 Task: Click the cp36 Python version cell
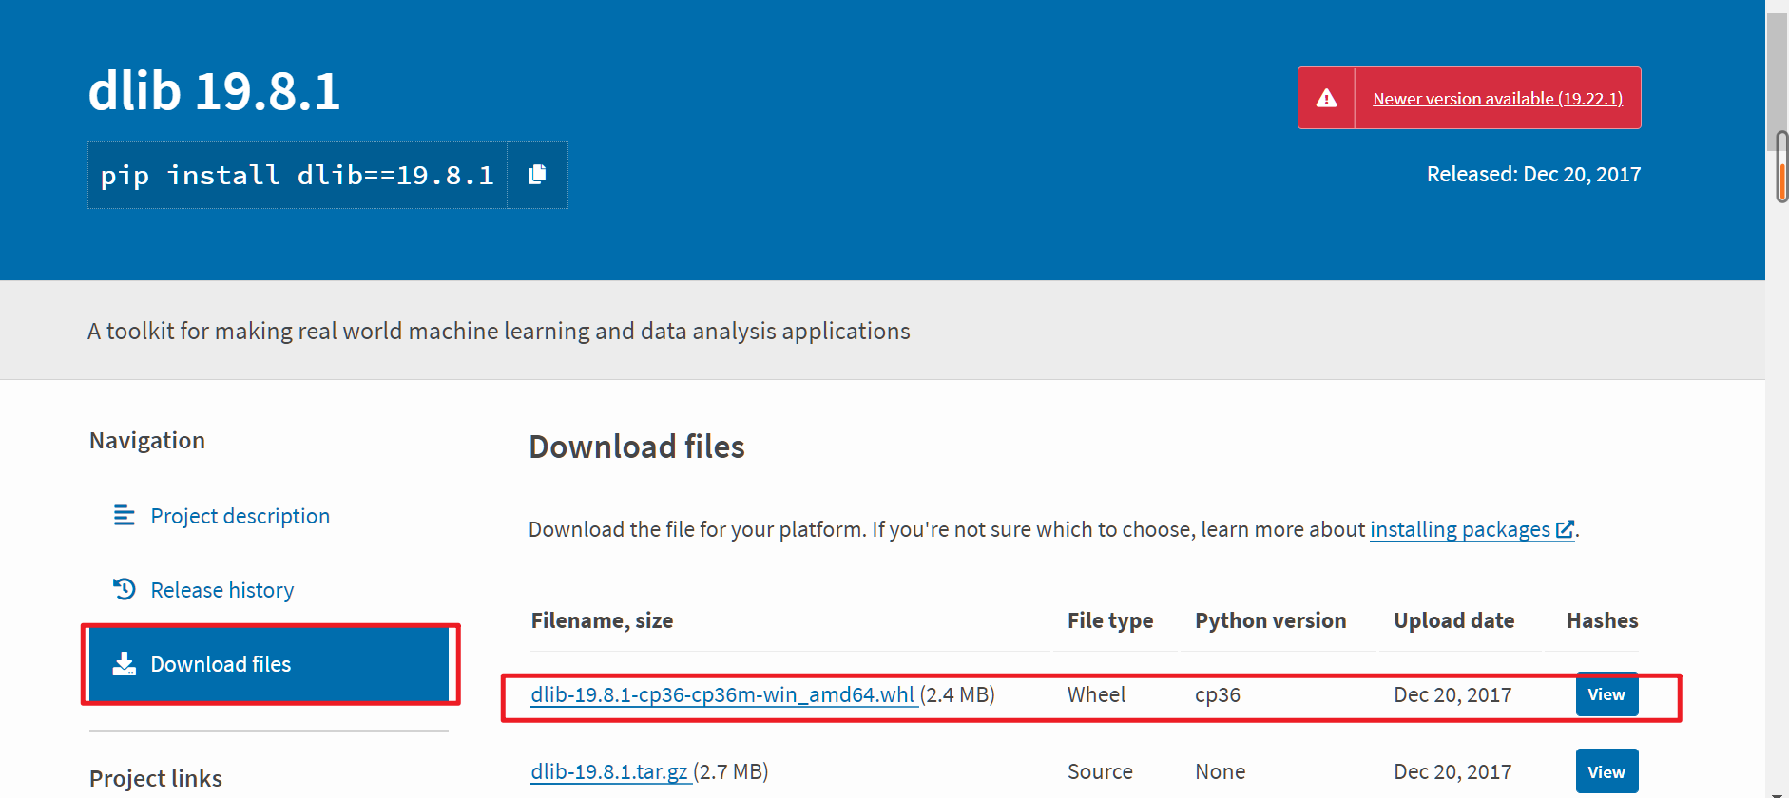(x=1218, y=694)
